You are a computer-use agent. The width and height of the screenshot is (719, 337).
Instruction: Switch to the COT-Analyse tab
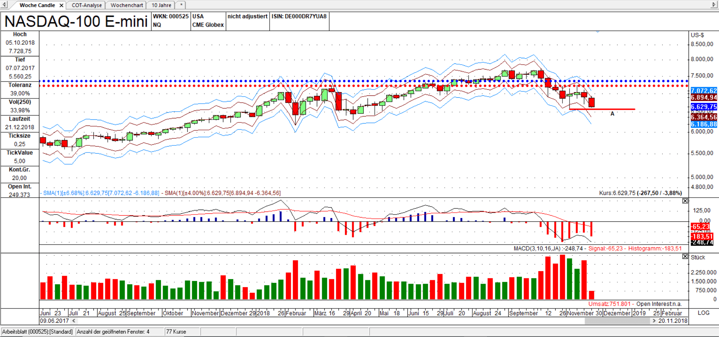pos(87,5)
